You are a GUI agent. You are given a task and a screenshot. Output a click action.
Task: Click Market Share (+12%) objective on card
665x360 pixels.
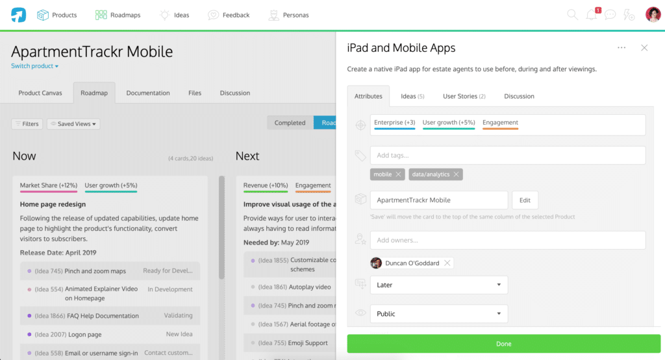[48, 186]
